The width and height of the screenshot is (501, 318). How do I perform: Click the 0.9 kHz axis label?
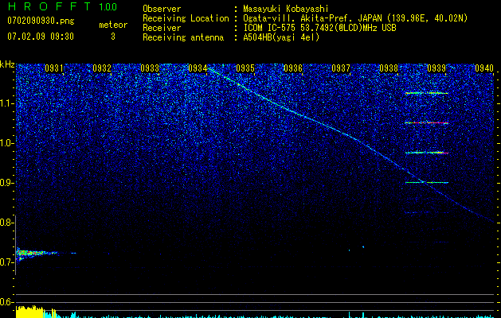[x=6, y=183]
